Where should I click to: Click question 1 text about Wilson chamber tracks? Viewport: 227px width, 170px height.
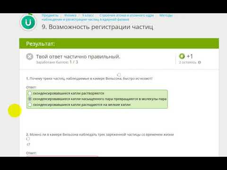click(x=89, y=78)
